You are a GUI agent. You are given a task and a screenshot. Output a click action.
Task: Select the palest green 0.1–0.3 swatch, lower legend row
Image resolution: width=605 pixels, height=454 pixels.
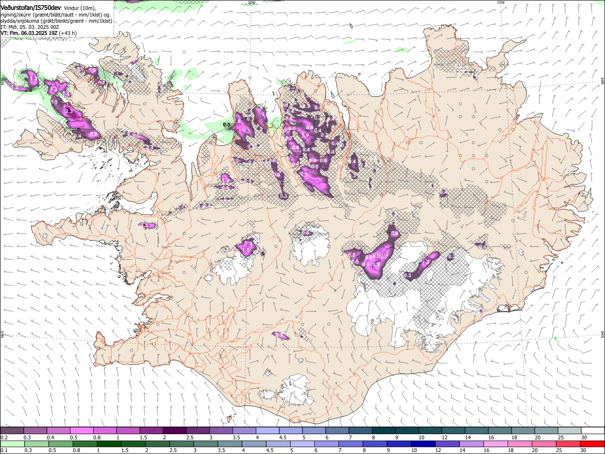pos(12,444)
